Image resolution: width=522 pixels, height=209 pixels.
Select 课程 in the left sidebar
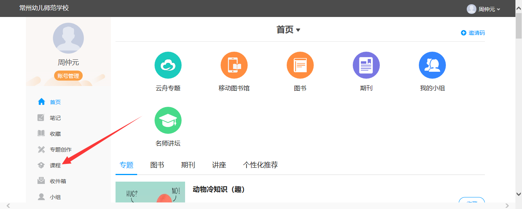pos(55,165)
